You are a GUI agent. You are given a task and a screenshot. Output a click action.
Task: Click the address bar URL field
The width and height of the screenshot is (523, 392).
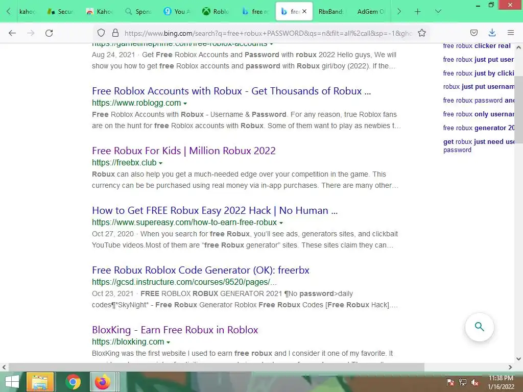click(268, 33)
